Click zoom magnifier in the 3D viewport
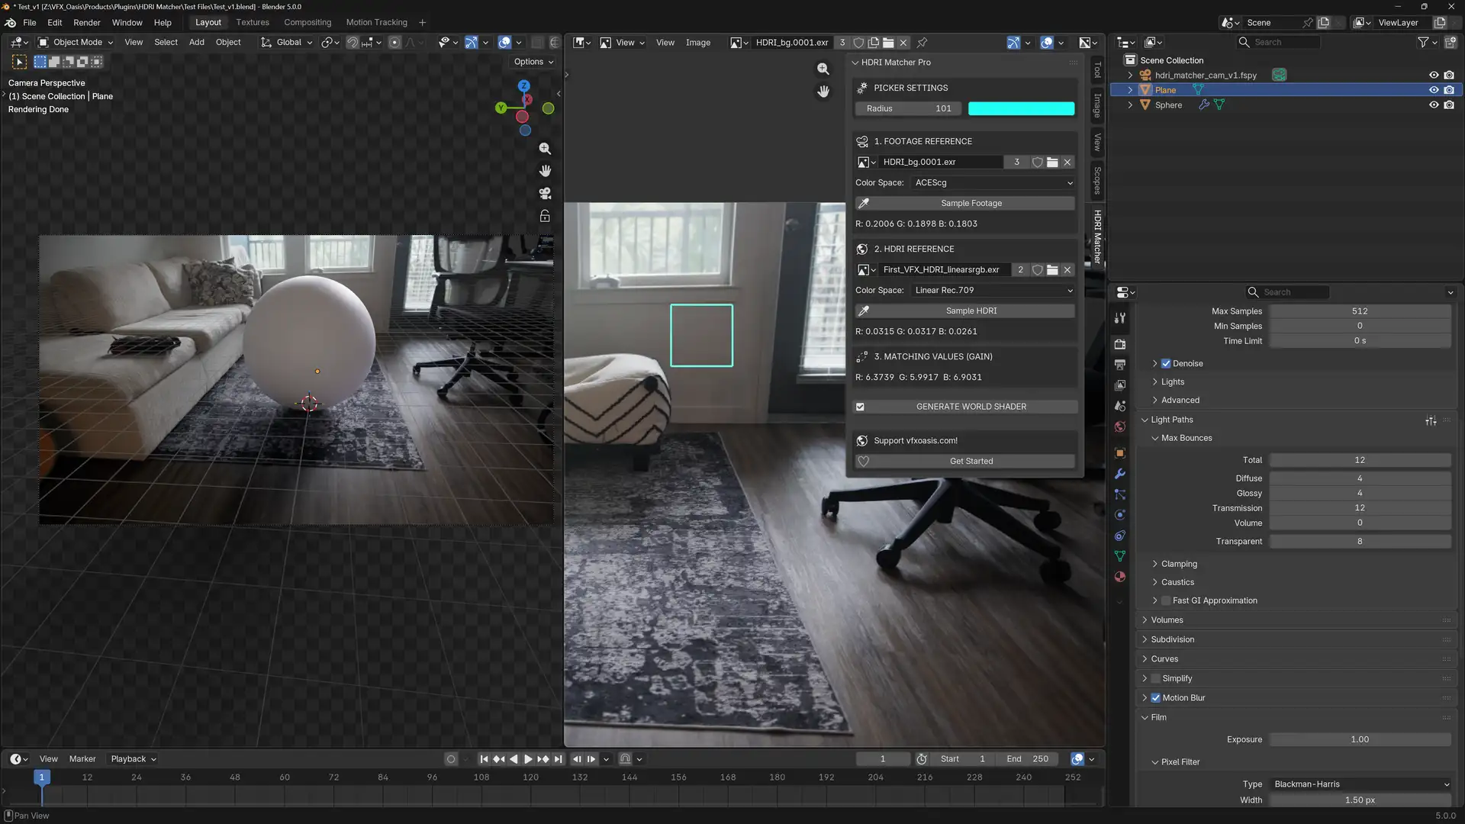Image resolution: width=1465 pixels, height=824 pixels. 545,149
